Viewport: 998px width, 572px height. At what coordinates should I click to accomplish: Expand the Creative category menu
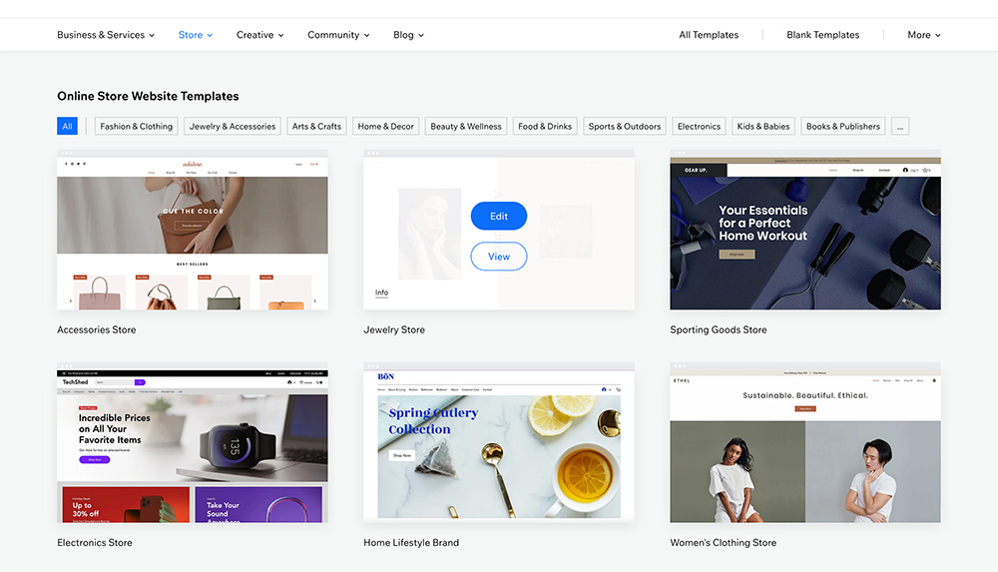click(x=259, y=35)
